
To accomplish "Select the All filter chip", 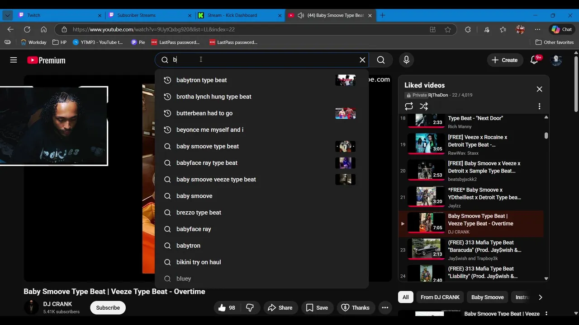I will 406,297.
